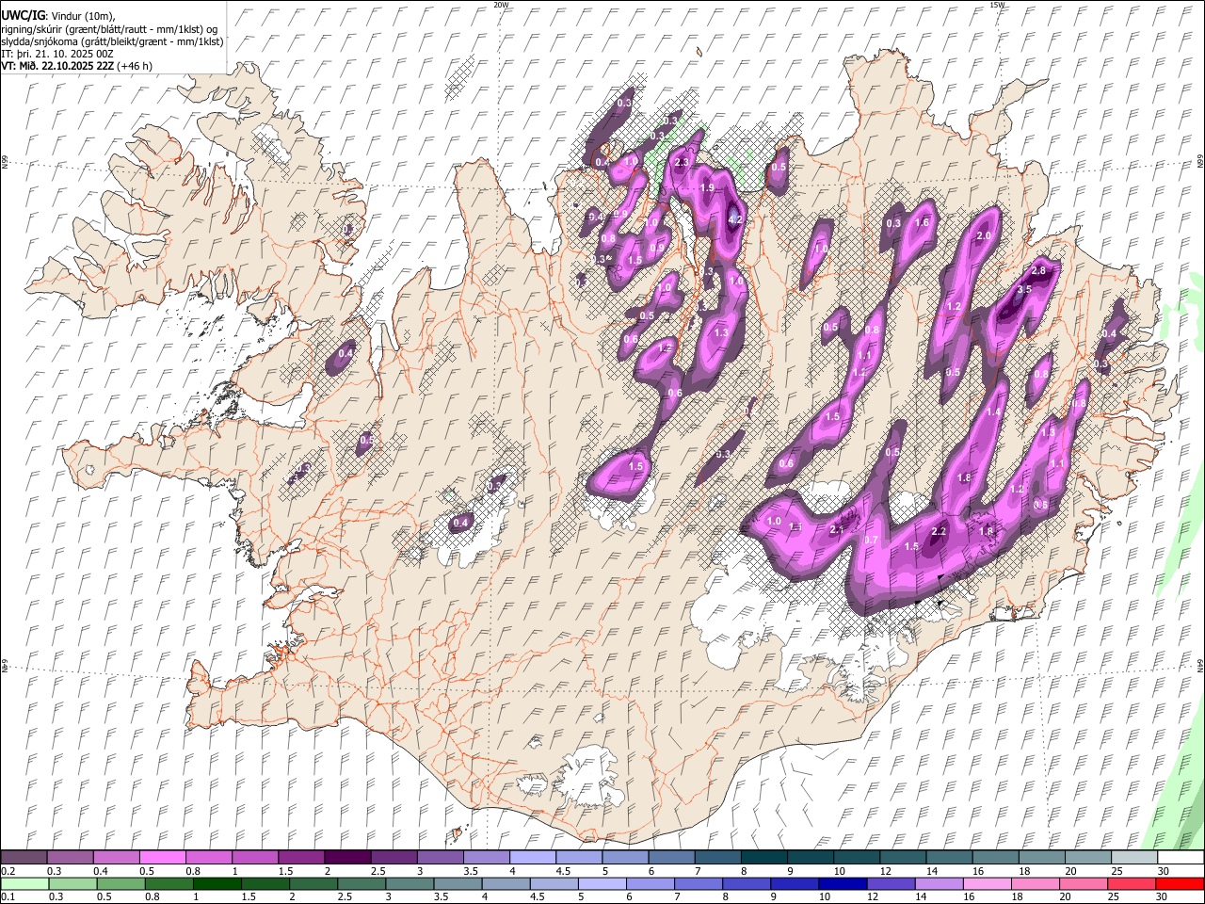1205x904 pixels.
Task: Select the bright pink 0.5 swatch in the upper legend
Action: pos(162,857)
